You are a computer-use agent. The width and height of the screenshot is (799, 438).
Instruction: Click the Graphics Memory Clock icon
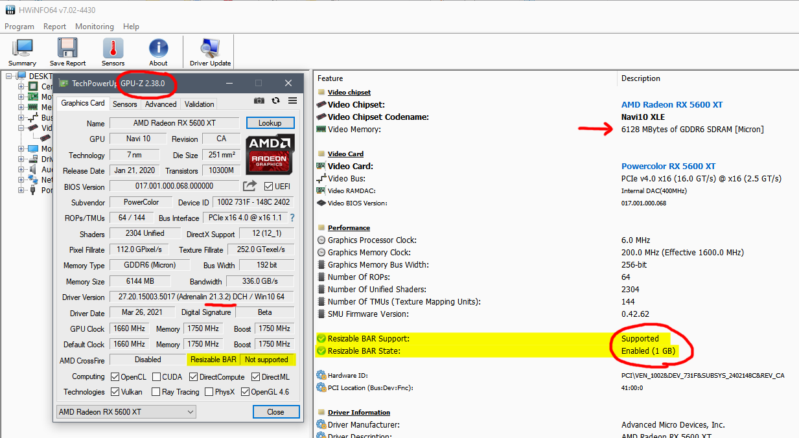click(321, 252)
